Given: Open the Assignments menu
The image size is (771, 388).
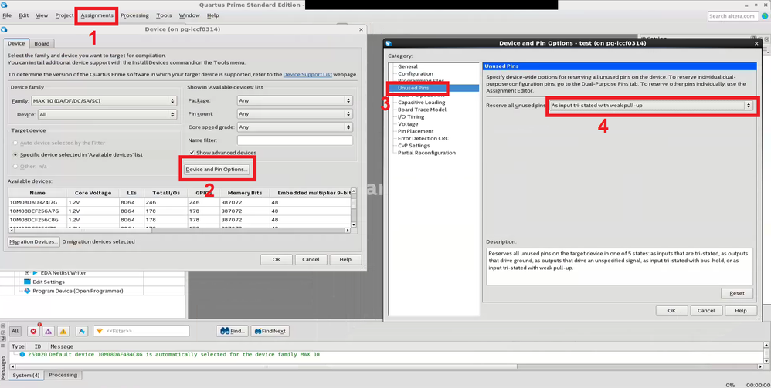Looking at the screenshot, I should 97,15.
